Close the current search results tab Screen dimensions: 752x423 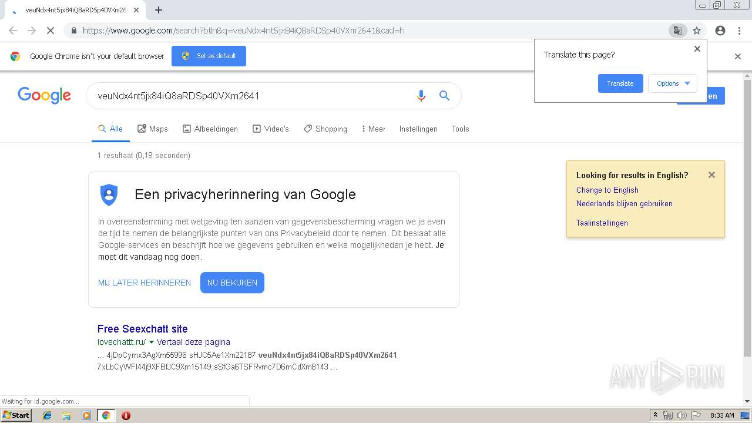(x=136, y=10)
